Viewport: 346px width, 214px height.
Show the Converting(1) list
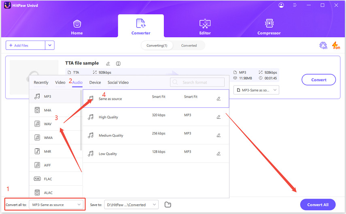point(157,45)
